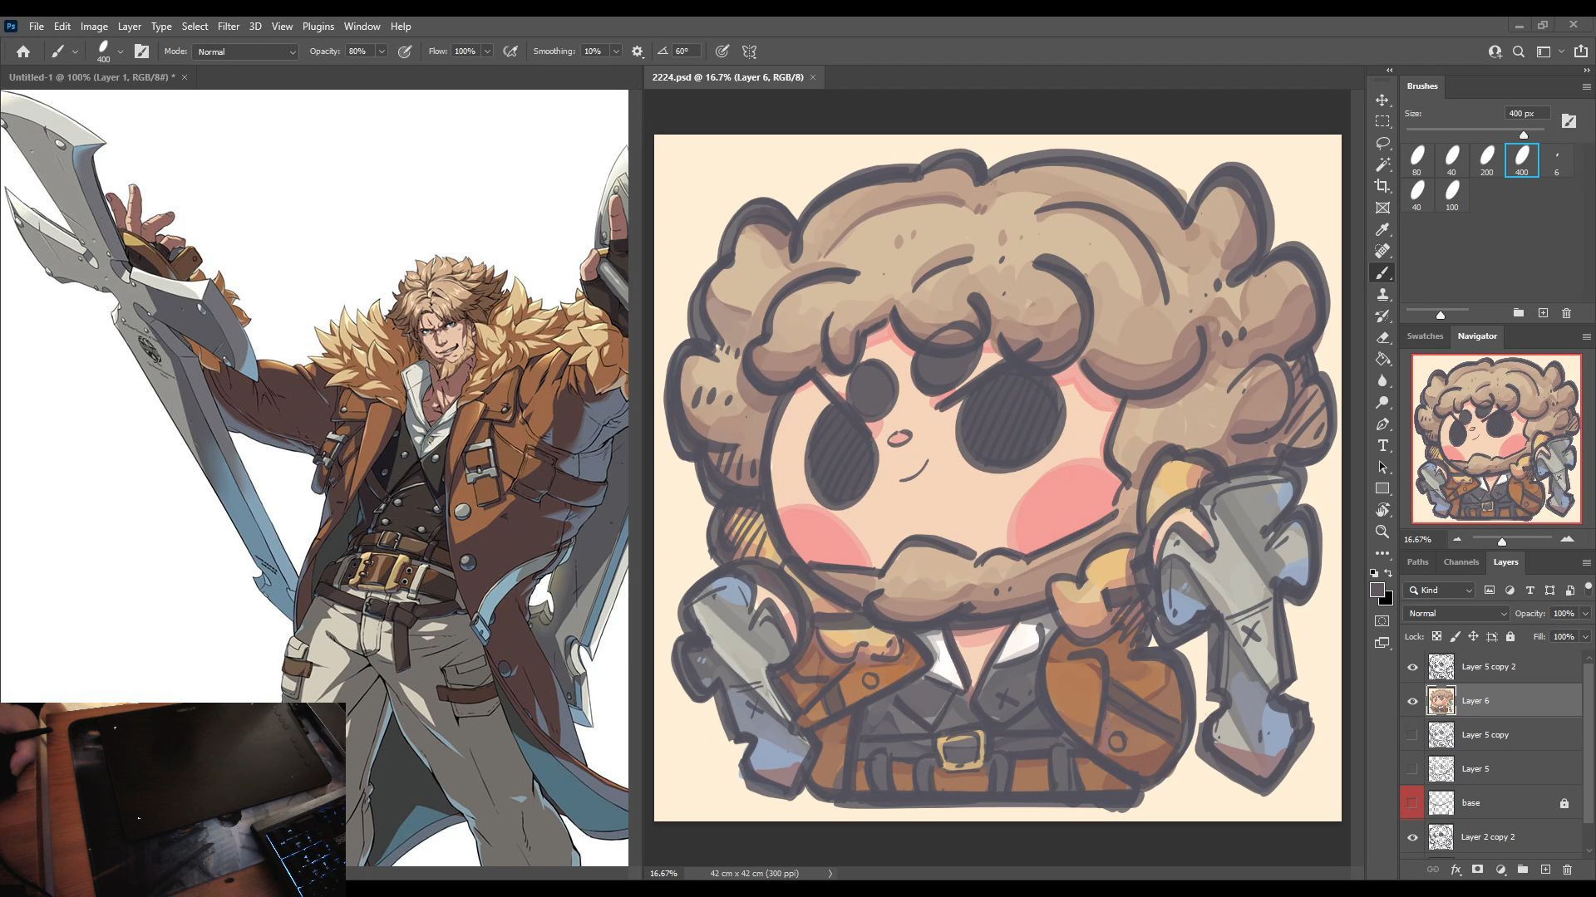Screen dimensions: 1596x897
Task: Select the Paint Bucket tool
Action: [1382, 359]
